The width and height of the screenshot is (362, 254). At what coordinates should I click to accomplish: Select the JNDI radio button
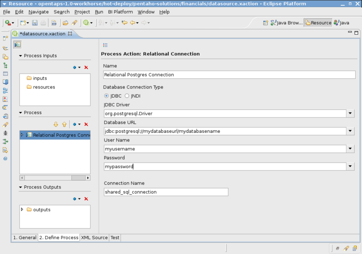tap(127, 96)
